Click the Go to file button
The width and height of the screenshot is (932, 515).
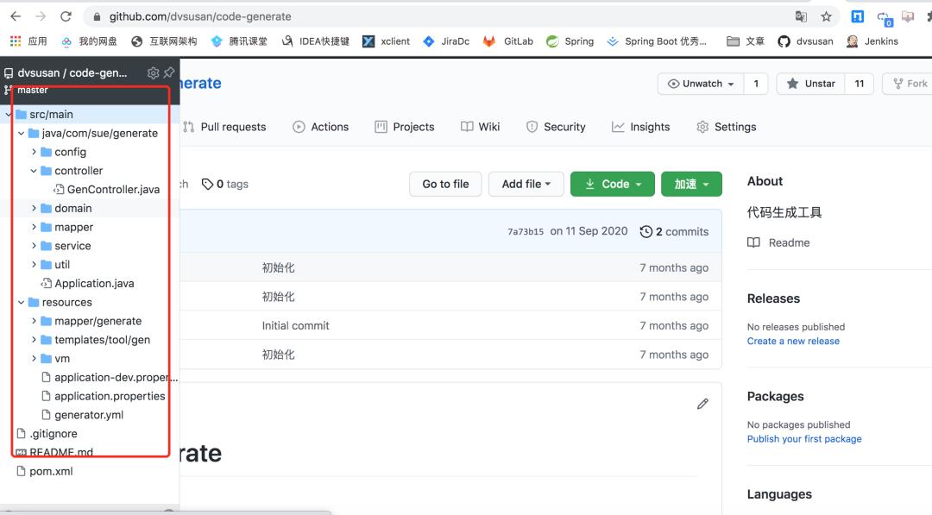[x=444, y=184]
